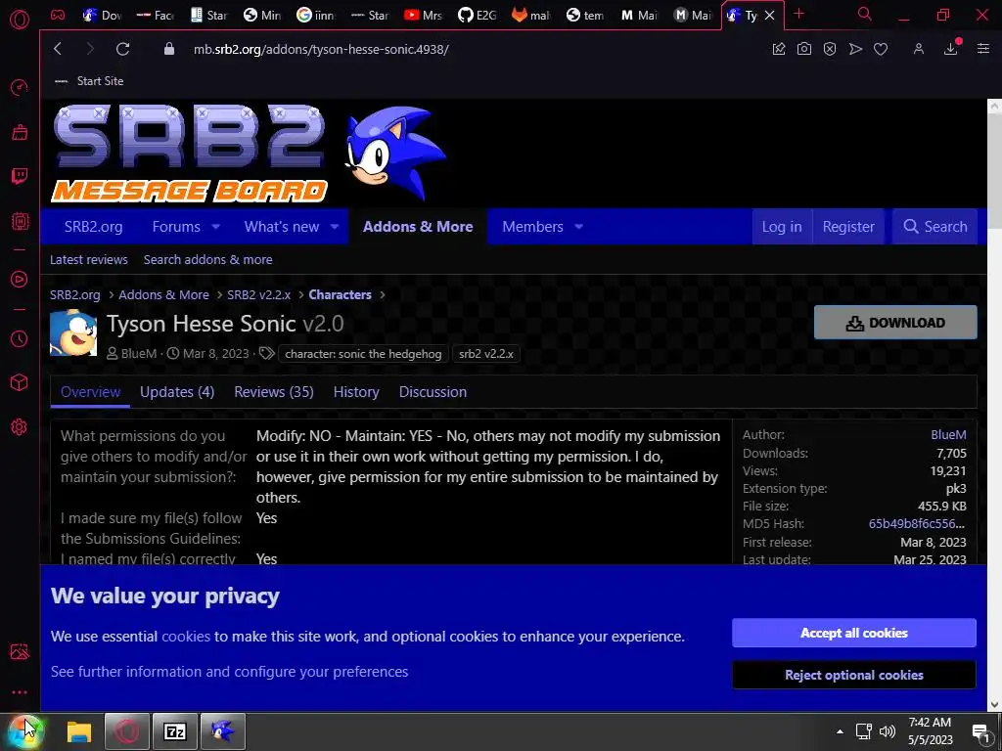Open GX Control speedometer sidebar icon

pyautogui.click(x=20, y=87)
